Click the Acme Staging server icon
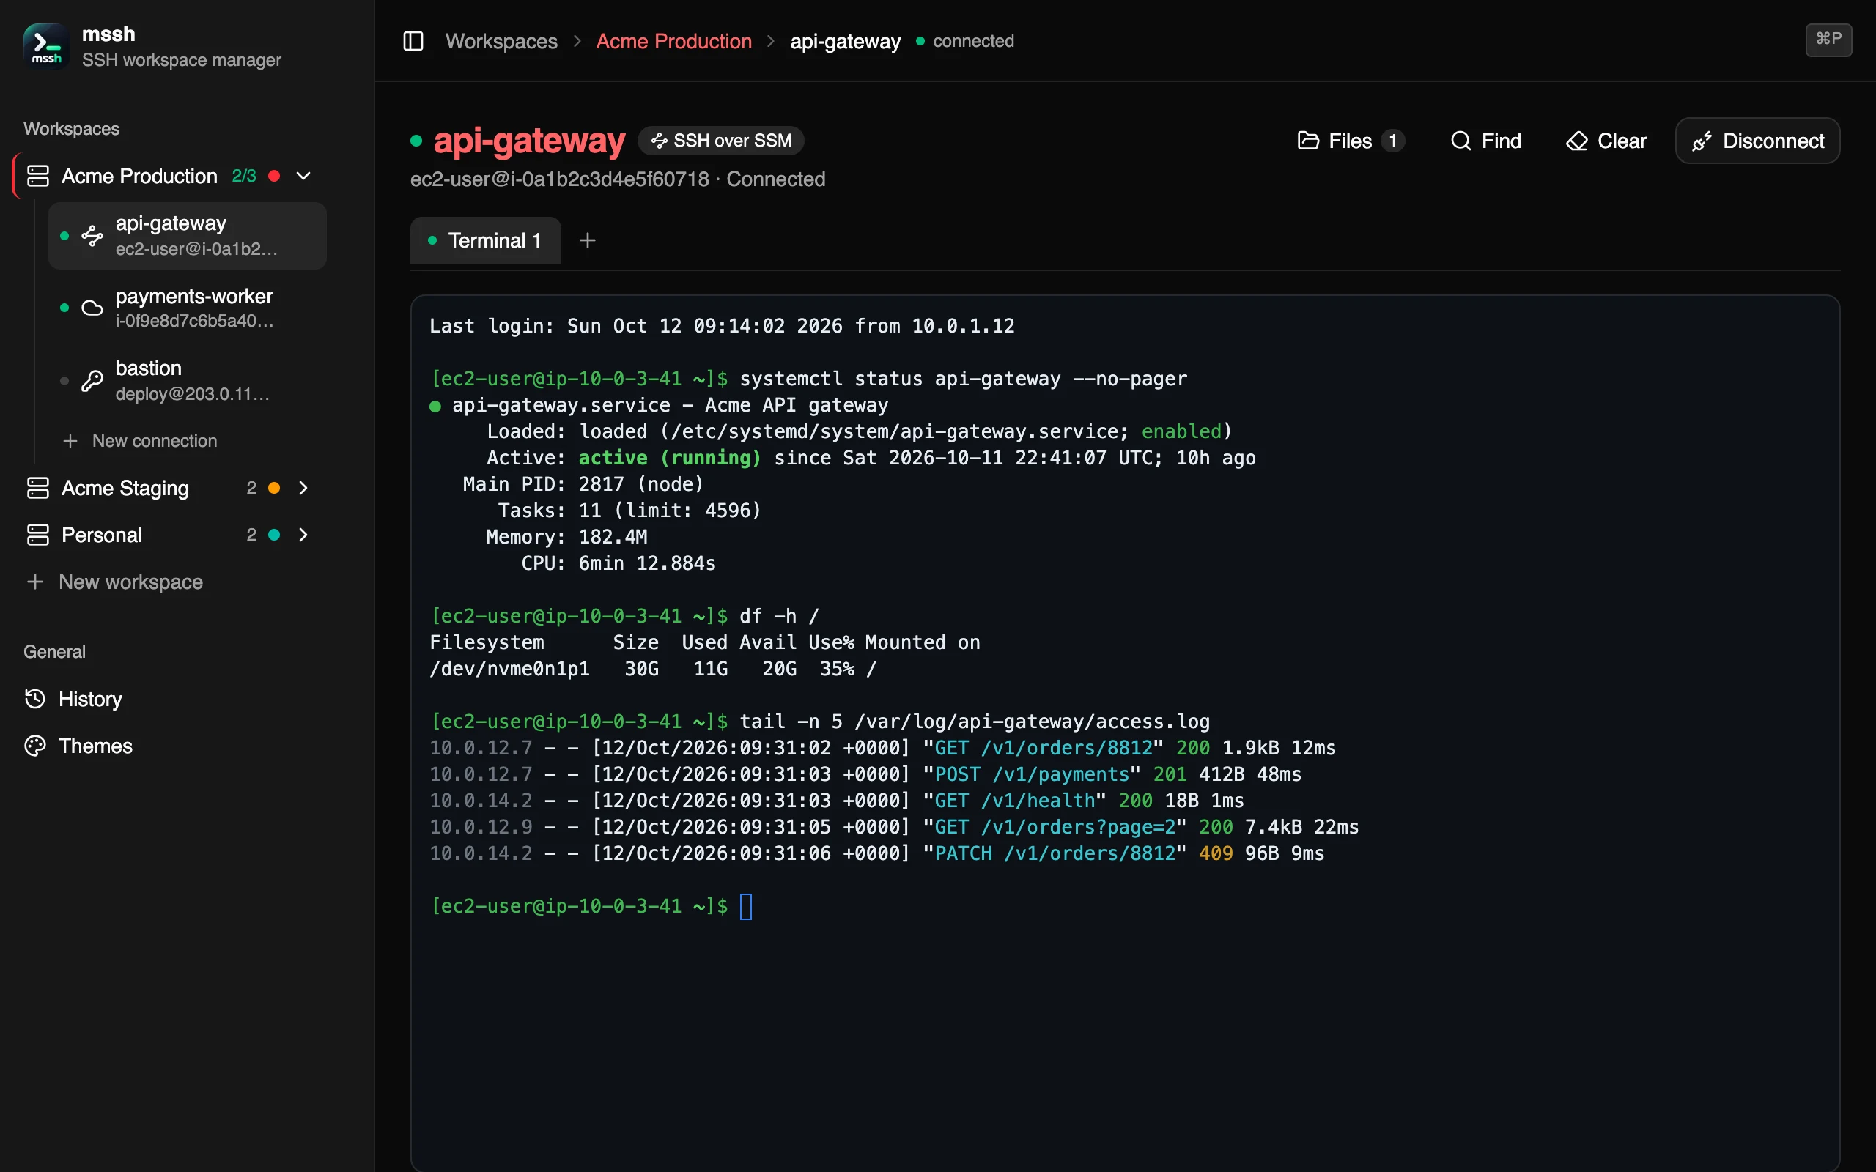 [38, 488]
